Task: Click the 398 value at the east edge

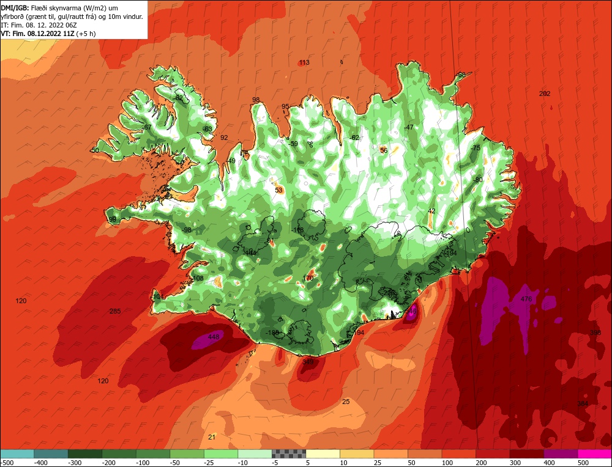Action: coord(595,333)
